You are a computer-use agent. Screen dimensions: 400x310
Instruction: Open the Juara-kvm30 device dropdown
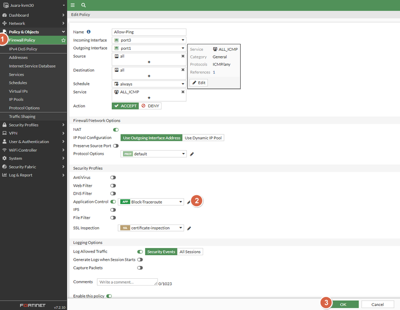33,5
